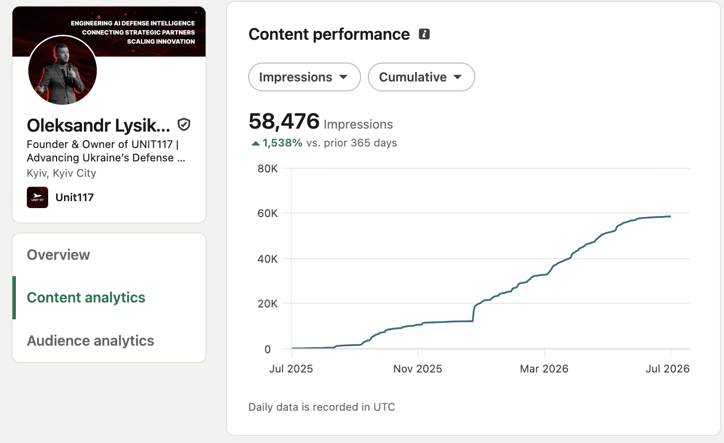The width and height of the screenshot is (724, 443).
Task: Click the profile banner image
Action: (x=109, y=31)
